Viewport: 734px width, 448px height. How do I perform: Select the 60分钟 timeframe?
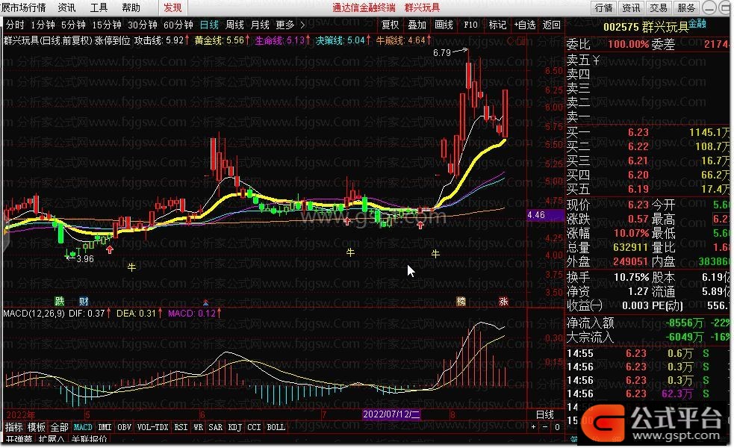click(x=178, y=25)
